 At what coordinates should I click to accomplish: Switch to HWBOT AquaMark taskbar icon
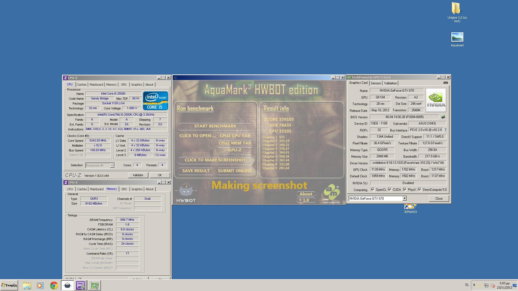point(67,285)
